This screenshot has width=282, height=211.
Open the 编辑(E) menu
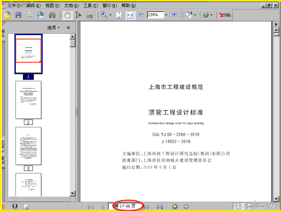point(33,6)
